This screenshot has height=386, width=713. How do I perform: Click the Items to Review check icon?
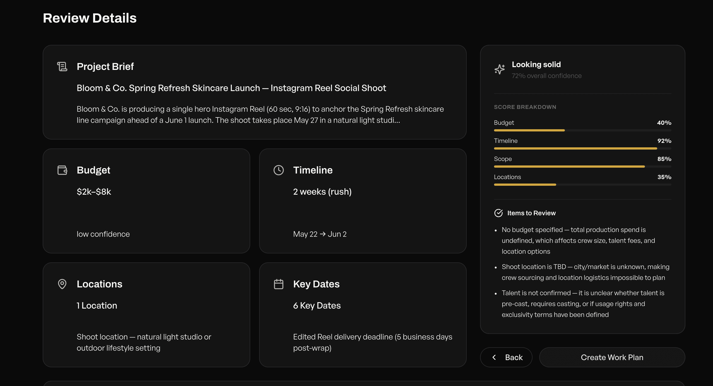(498, 213)
